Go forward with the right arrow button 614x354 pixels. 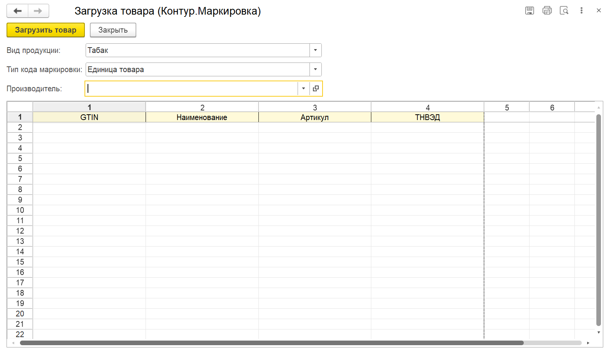(38, 11)
